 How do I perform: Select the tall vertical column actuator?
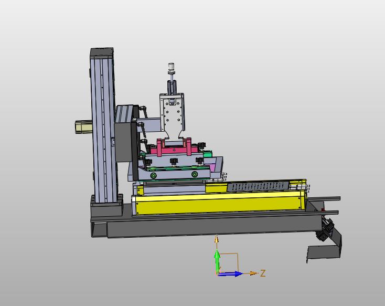103,125
